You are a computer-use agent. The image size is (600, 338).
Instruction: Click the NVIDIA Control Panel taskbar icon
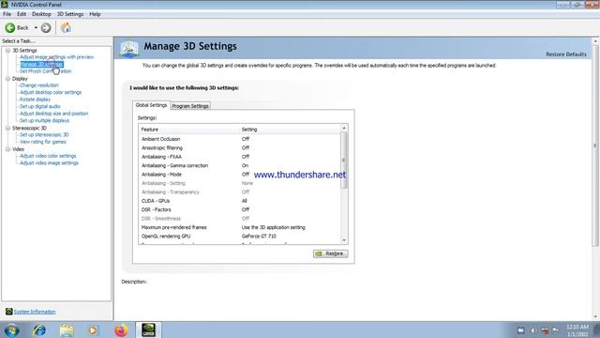tap(148, 330)
